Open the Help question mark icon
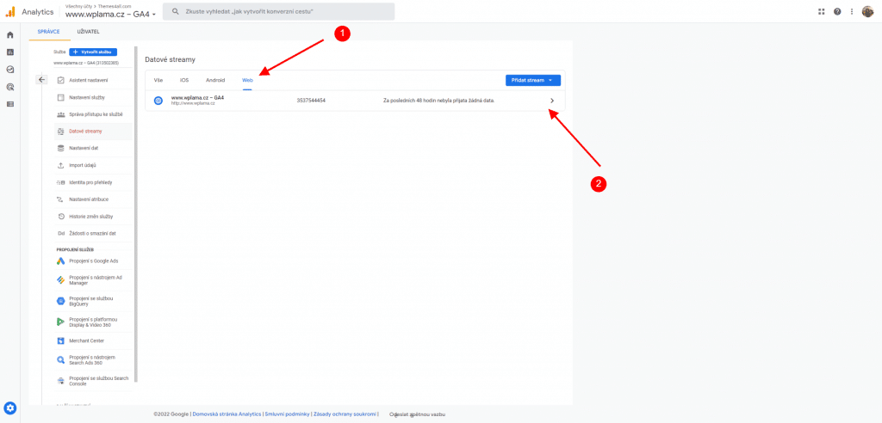The width and height of the screenshot is (882, 423). (837, 11)
